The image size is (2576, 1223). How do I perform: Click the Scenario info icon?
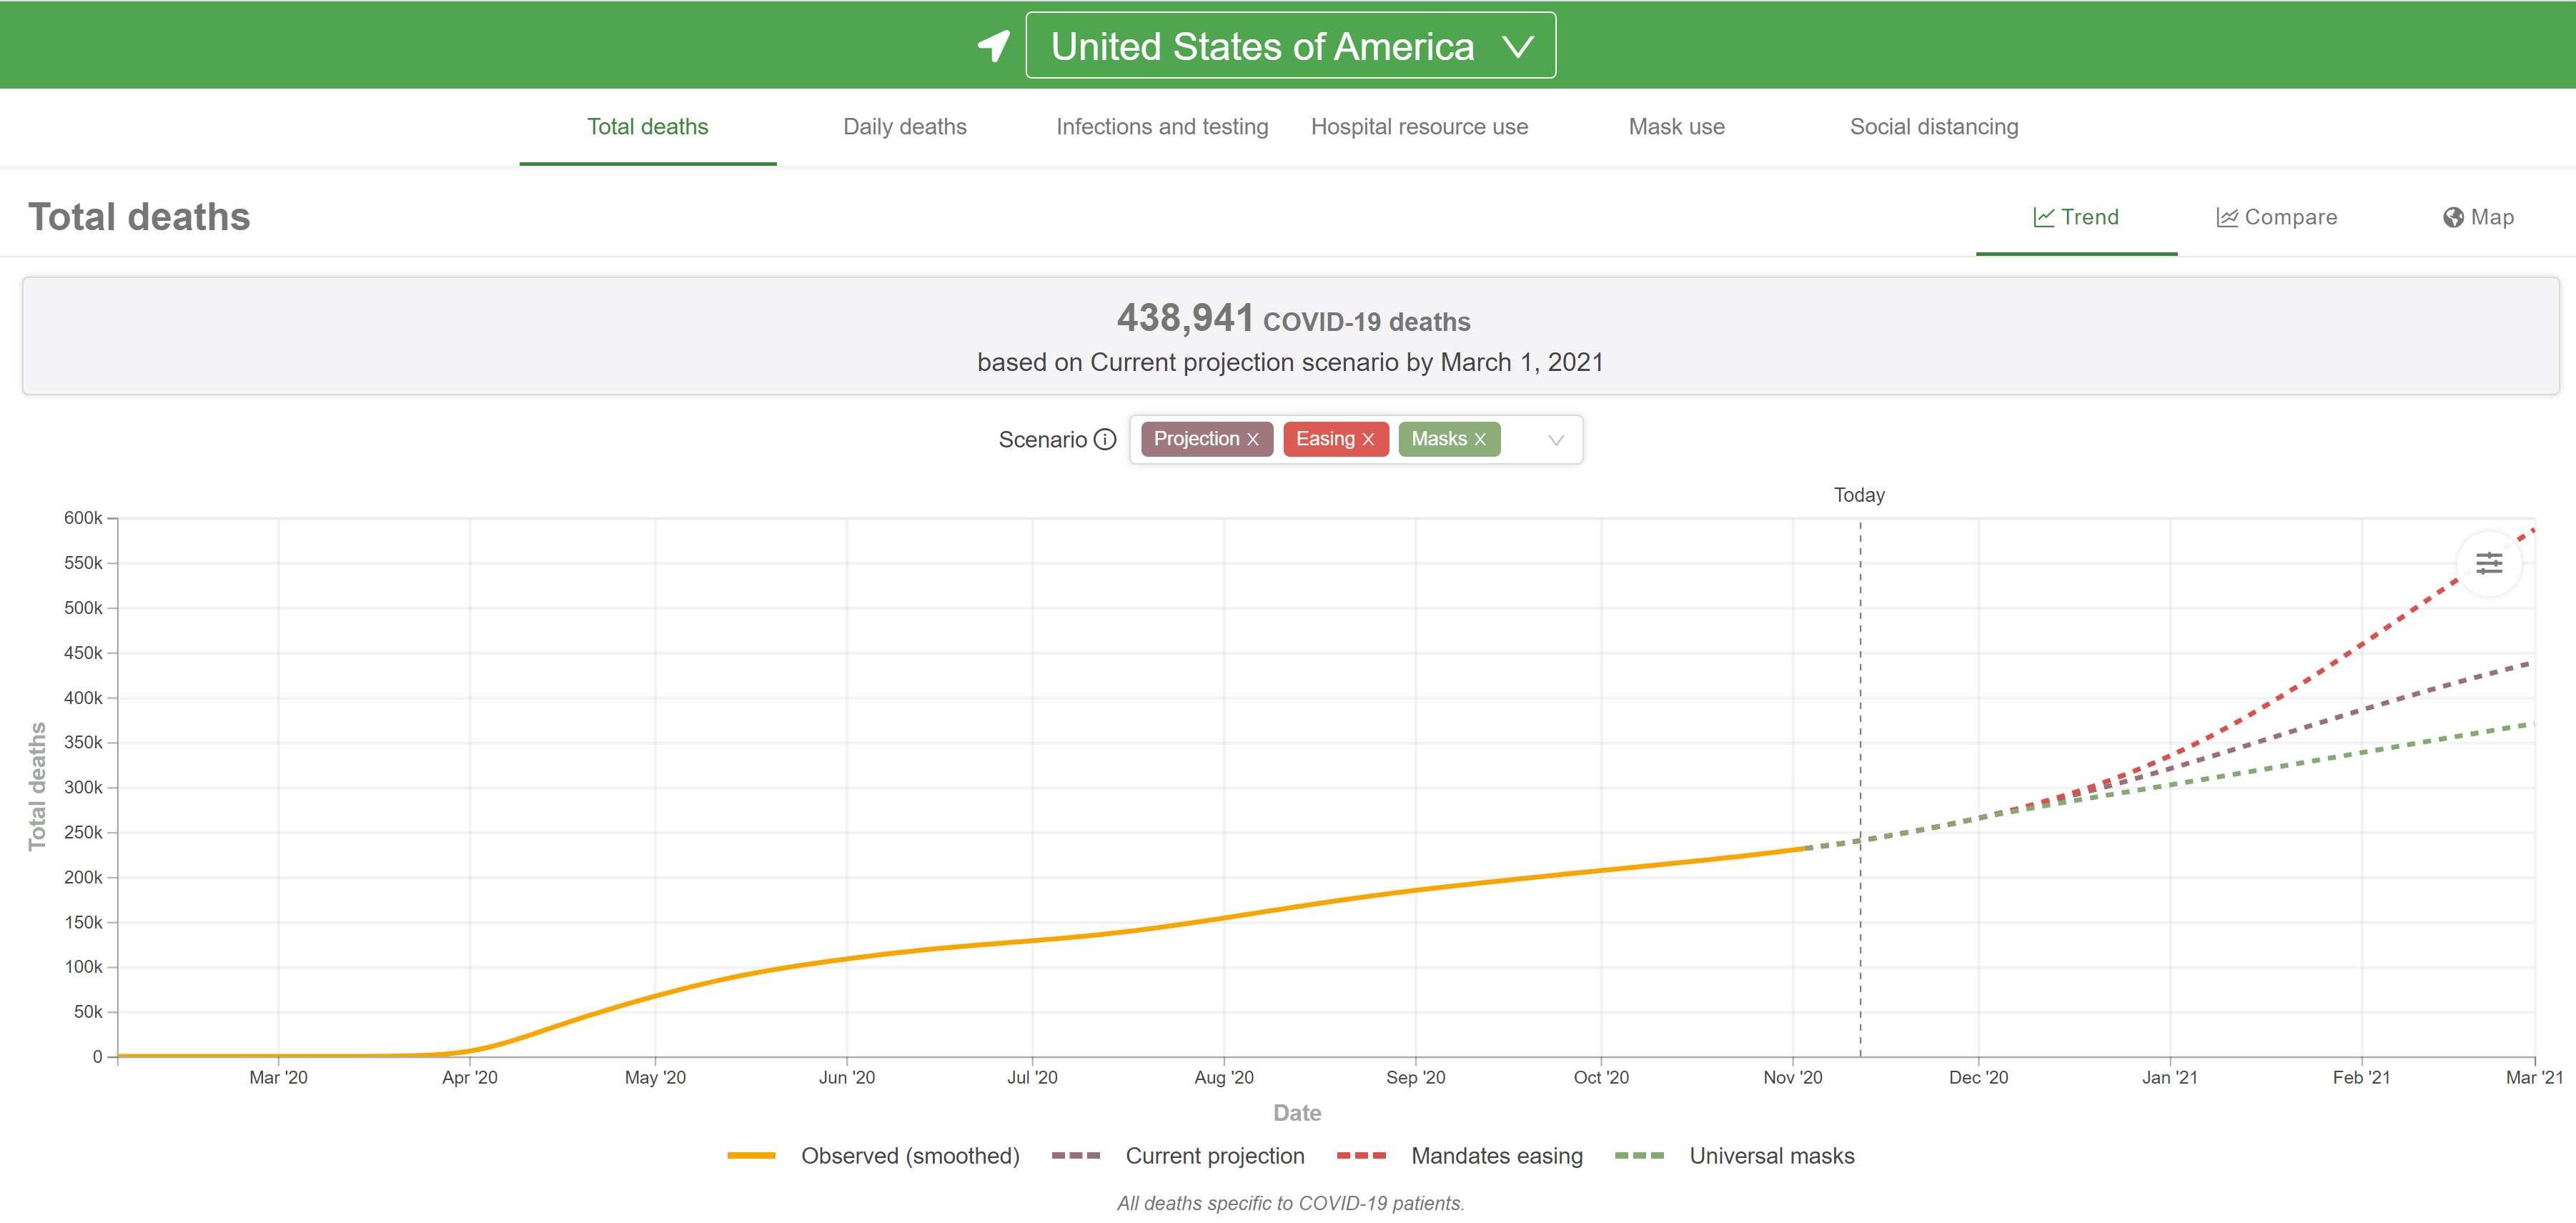pos(1104,440)
